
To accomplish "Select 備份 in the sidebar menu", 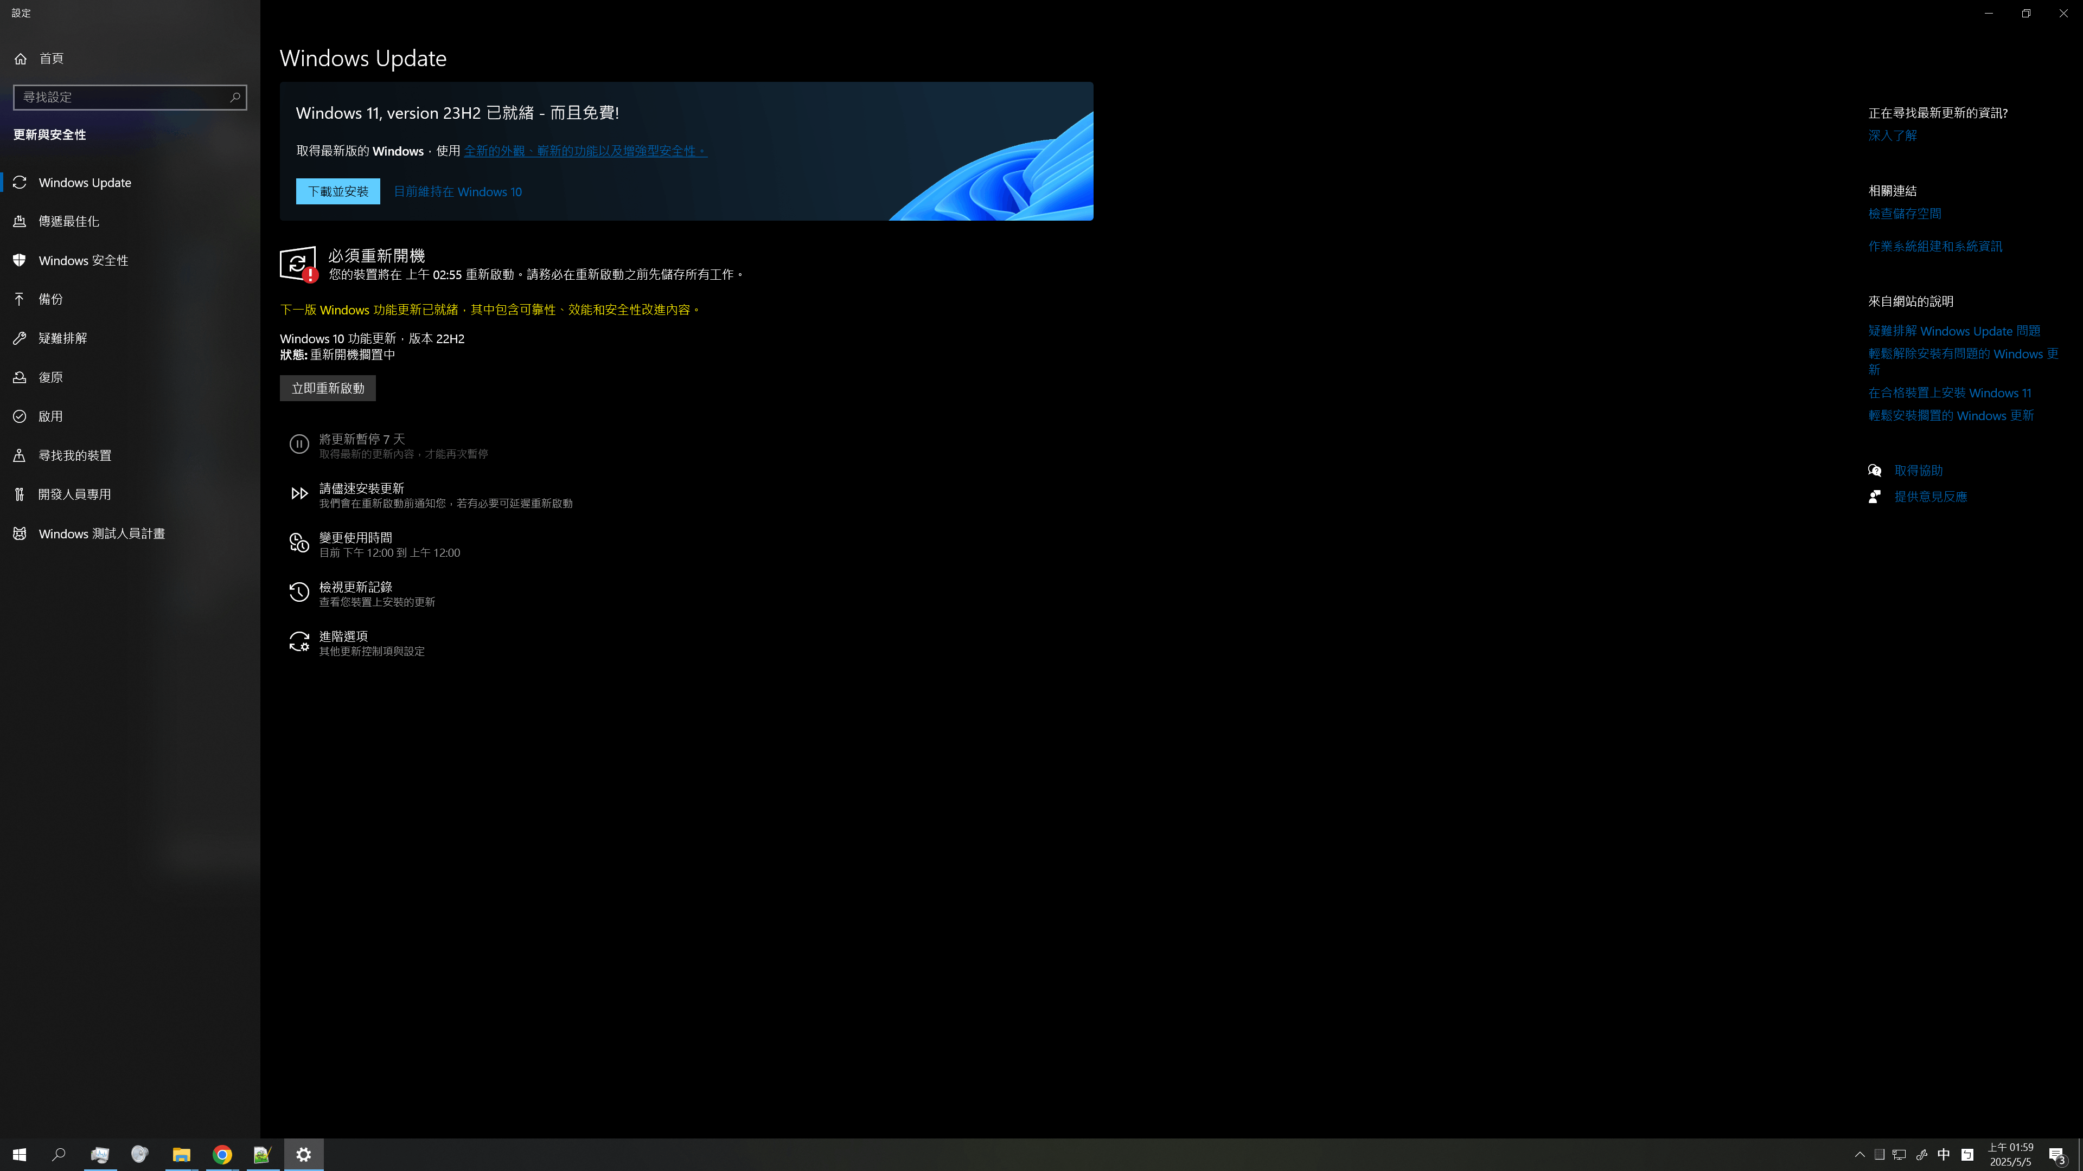I will tap(50, 299).
